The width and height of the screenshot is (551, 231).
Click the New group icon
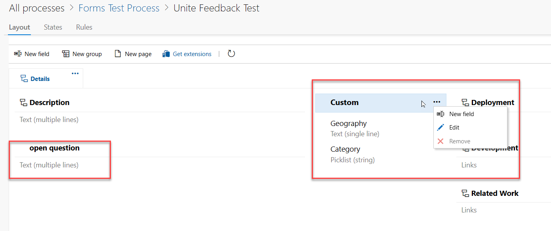coord(66,54)
